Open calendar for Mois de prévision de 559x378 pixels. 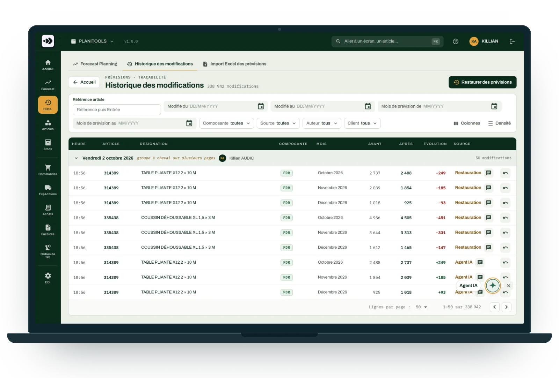click(x=494, y=106)
